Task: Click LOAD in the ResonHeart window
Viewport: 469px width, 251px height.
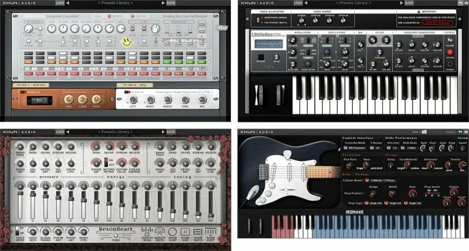Action: [x=60, y=132]
